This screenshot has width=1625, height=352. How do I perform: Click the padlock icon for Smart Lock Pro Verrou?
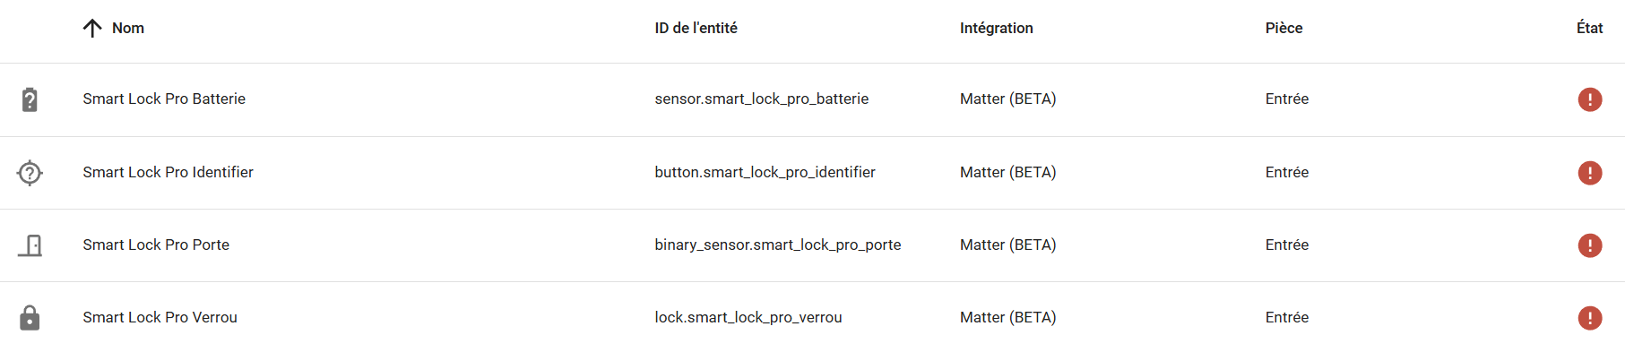(x=30, y=318)
